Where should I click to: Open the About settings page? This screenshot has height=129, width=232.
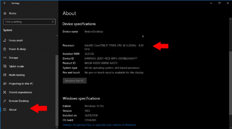13,110
